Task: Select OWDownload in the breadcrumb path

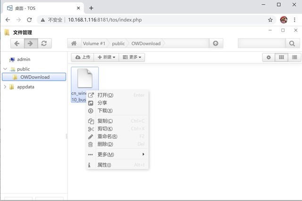Action: point(146,43)
